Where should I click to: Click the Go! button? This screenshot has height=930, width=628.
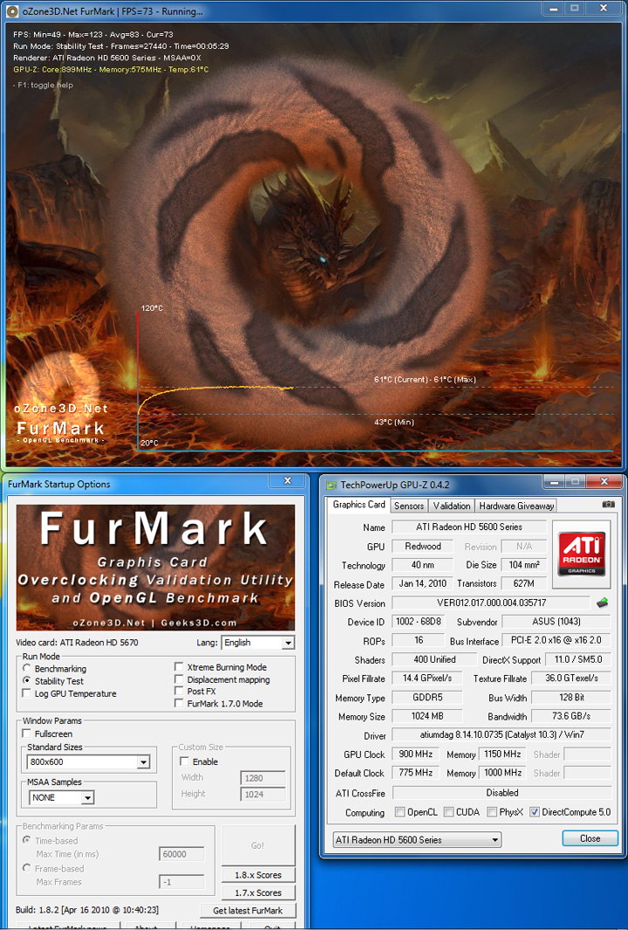coord(257,846)
